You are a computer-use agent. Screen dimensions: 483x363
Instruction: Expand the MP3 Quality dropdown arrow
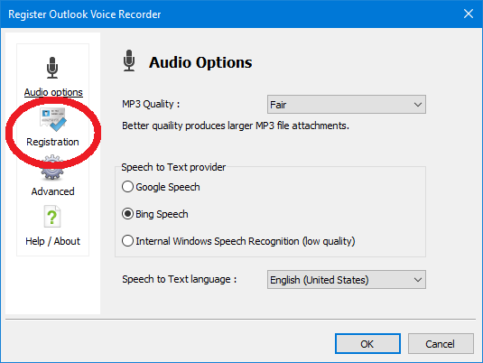(418, 105)
